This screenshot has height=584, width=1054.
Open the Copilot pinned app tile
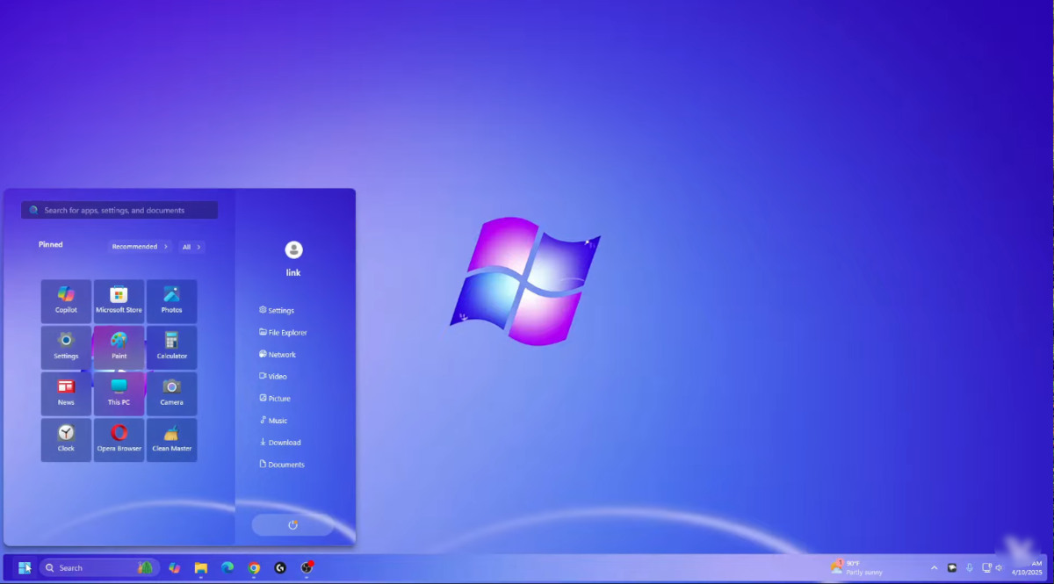(66, 301)
